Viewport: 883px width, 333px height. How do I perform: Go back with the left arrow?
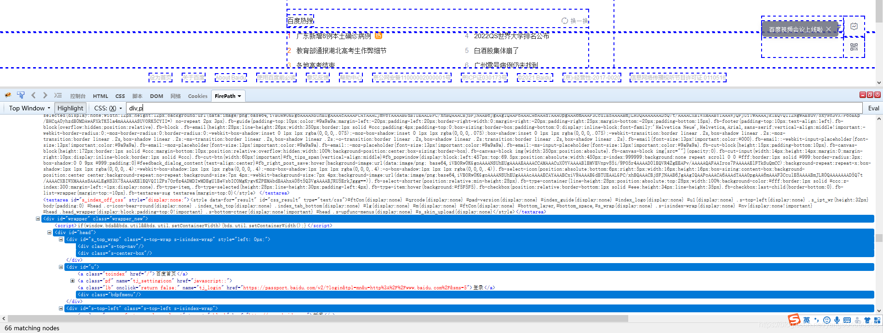[33, 95]
